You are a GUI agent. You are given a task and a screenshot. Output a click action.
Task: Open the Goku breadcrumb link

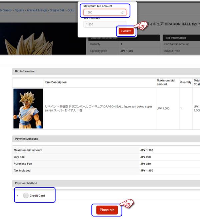(x=71, y=10)
